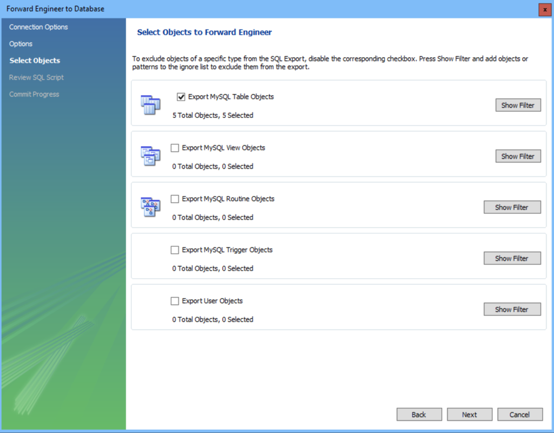The height and width of the screenshot is (433, 554).
Task: Show Filter for View Objects
Action: point(518,156)
